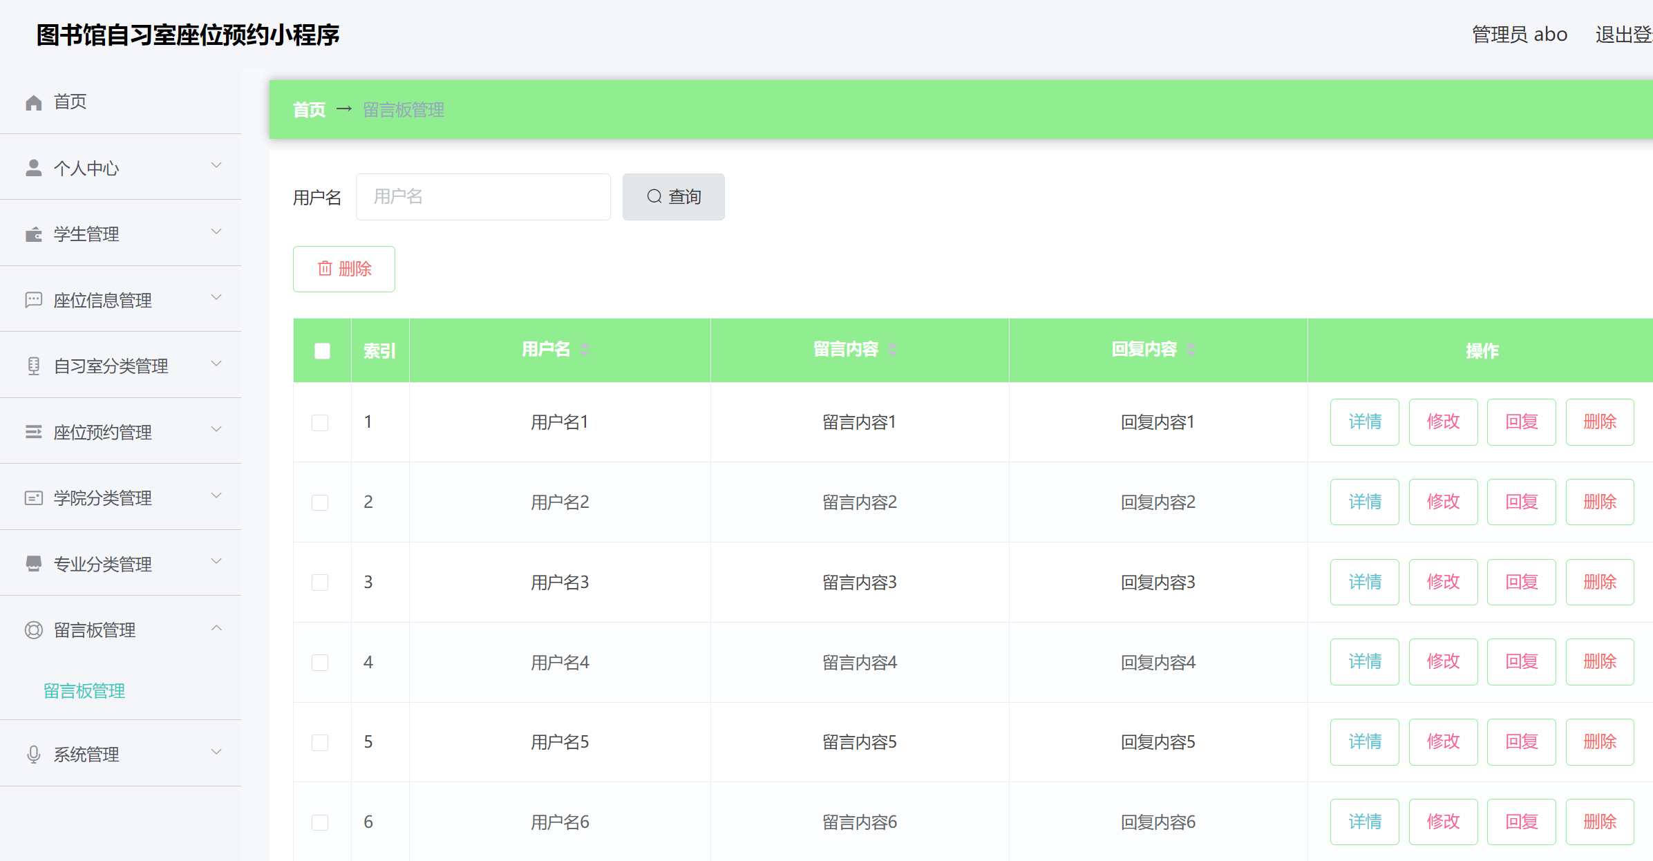Expand the 学院分类管理 menu chevron
This screenshot has height=861, width=1653.
point(216,496)
